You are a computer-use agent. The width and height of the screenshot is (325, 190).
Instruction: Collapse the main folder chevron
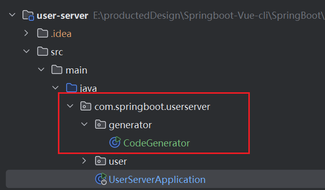pos(41,69)
